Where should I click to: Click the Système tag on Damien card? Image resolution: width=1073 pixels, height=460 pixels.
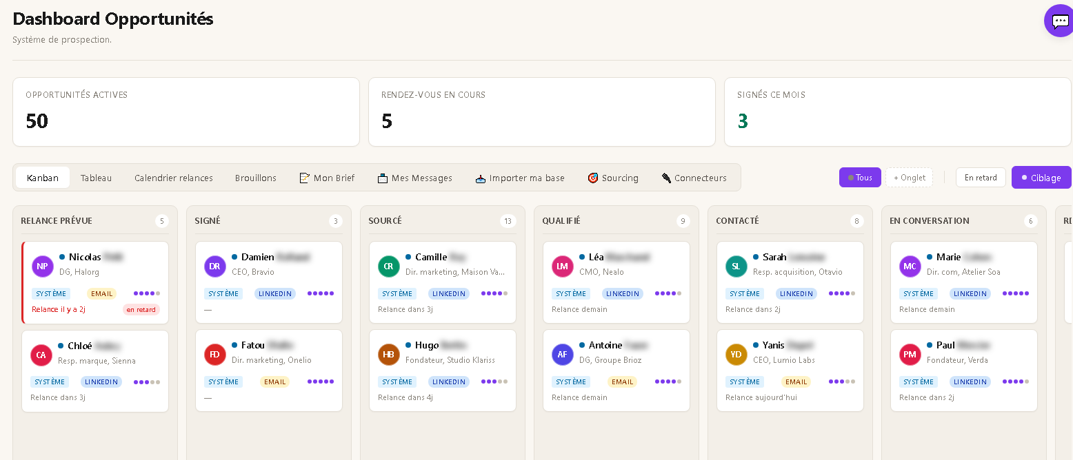[x=224, y=294]
